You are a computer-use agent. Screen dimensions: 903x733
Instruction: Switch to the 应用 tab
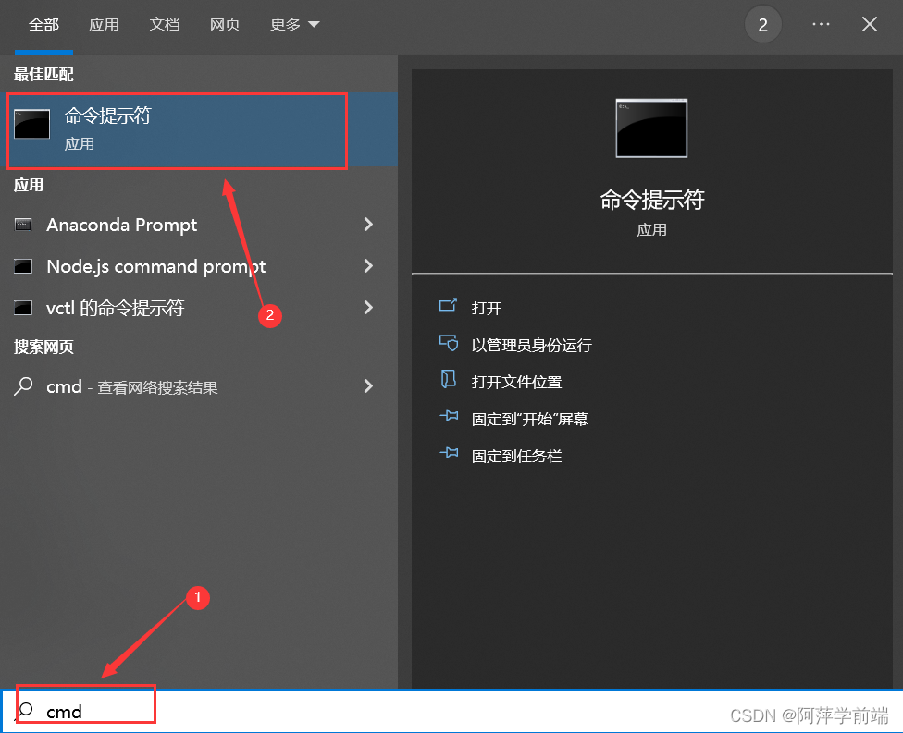[104, 25]
